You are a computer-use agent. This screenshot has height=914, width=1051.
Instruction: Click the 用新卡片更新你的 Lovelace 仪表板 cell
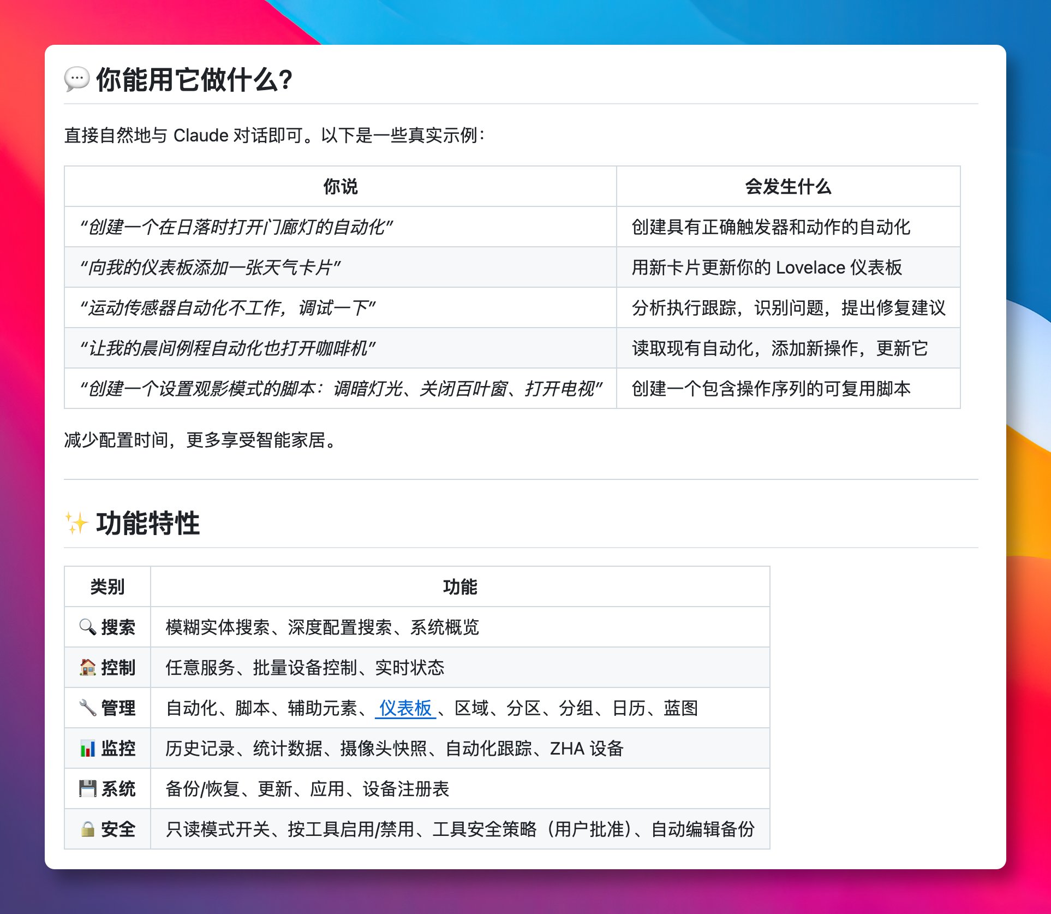788,267
